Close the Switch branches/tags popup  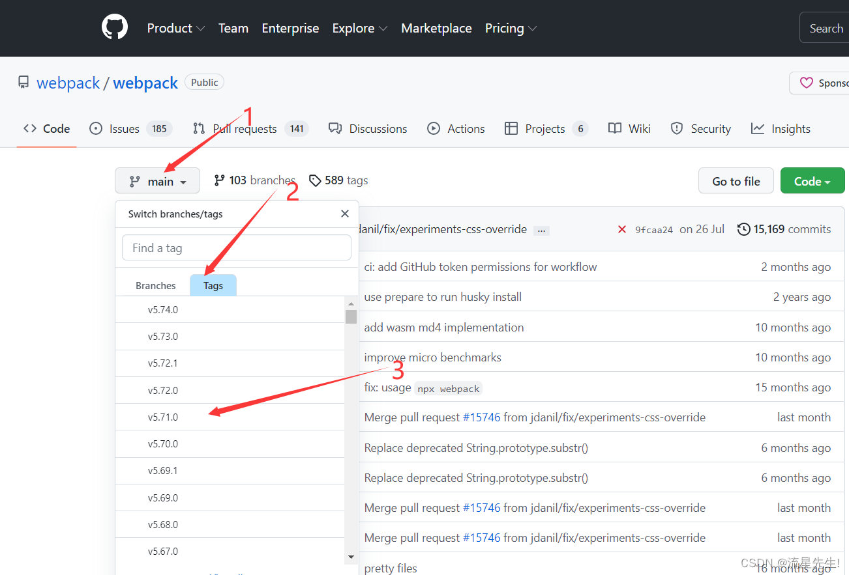(345, 214)
